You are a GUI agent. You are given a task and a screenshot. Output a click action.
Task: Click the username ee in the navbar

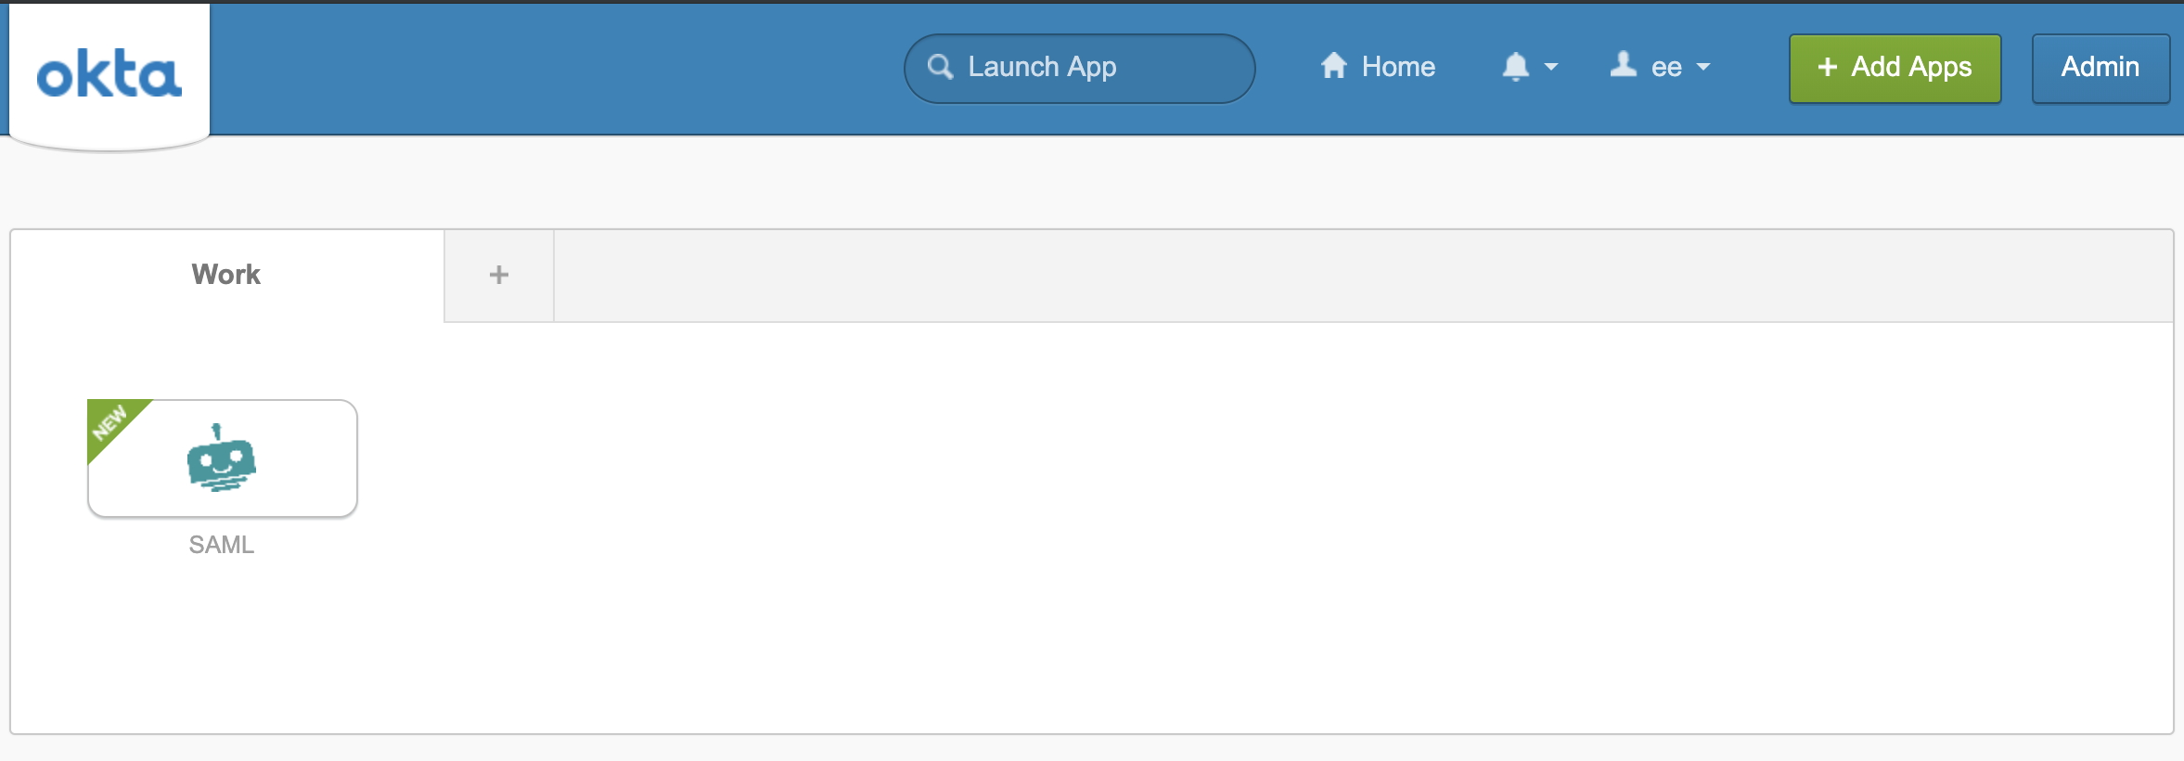[x=1665, y=66]
